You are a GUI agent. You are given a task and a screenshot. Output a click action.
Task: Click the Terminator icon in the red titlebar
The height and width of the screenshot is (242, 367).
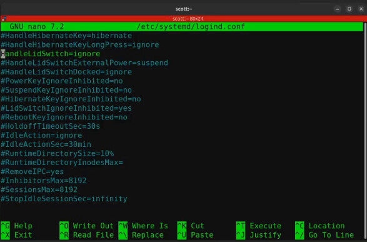pos(4,19)
